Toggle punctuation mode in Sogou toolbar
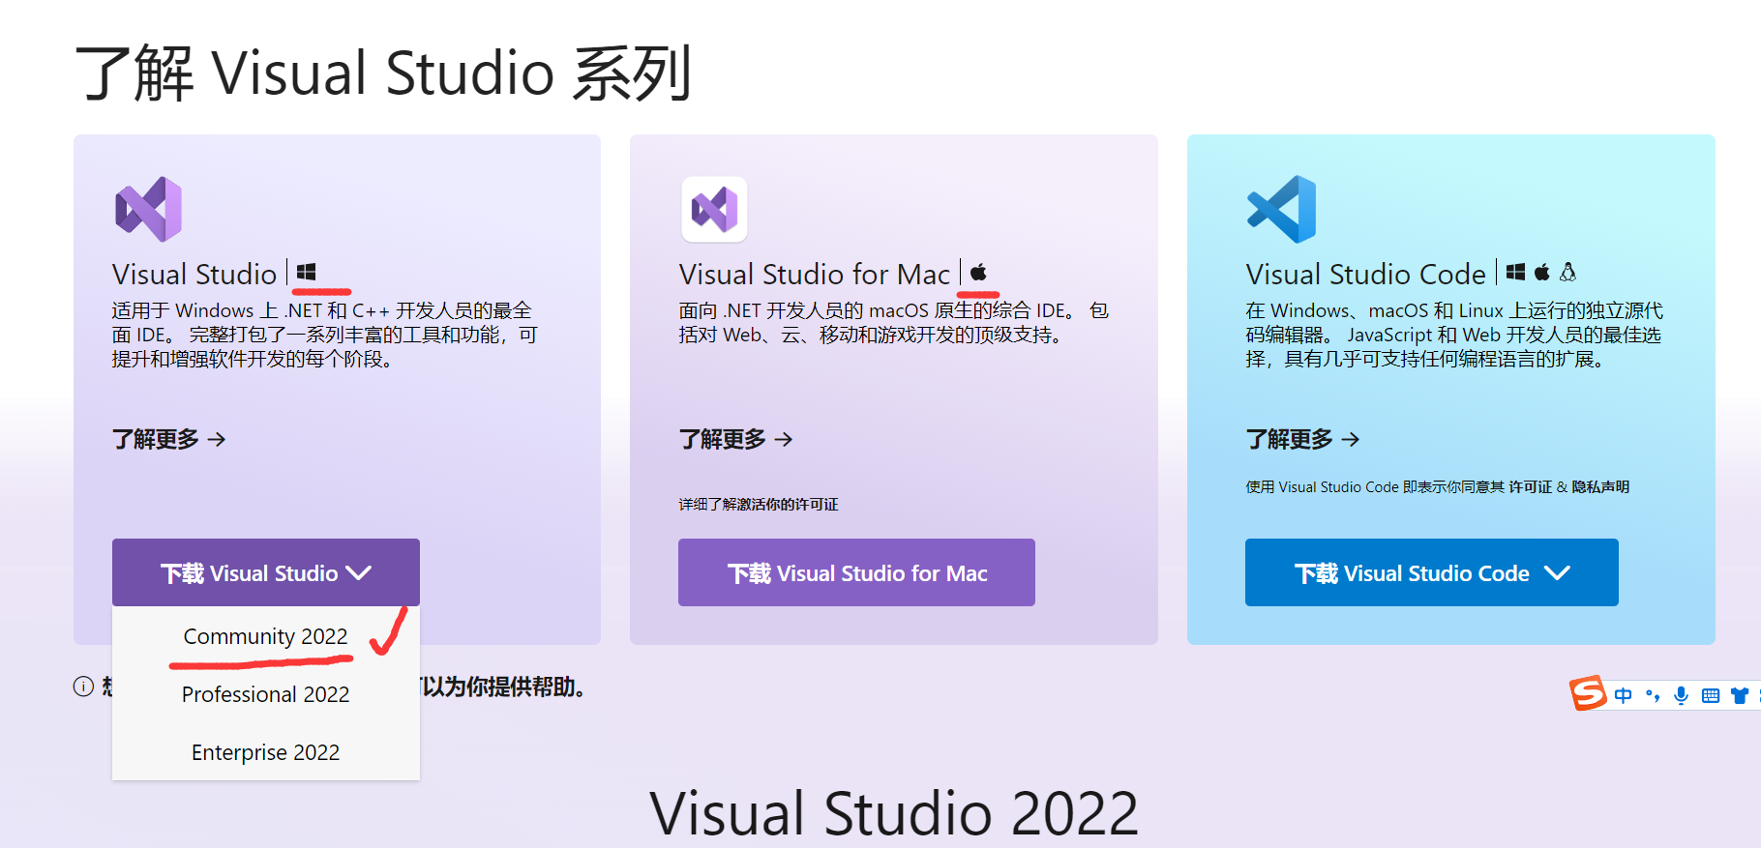Viewport: 1761px width, 848px height. [1653, 695]
